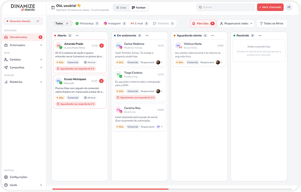Click the FE user avatar

(289, 7)
